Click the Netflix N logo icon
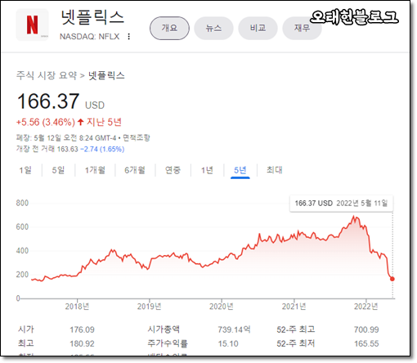Viewport: 417px width, 363px height. [32, 25]
